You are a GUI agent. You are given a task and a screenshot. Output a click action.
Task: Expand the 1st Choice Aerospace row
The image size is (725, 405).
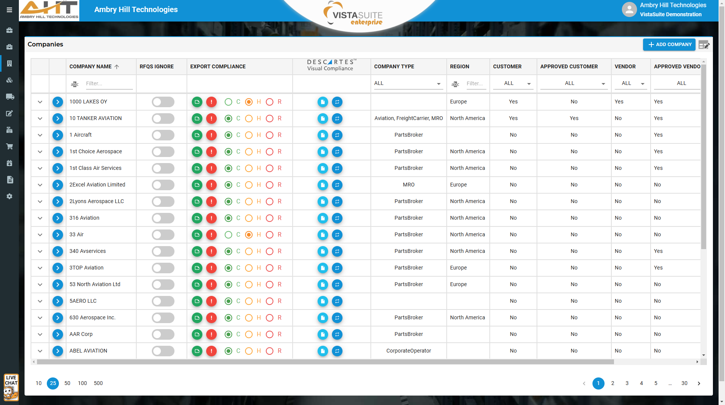40,152
